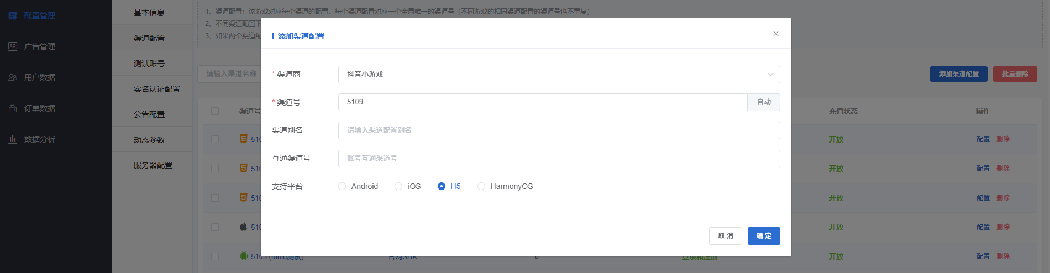Confirm with the 确定 button
The height and width of the screenshot is (273, 1050).
764,236
